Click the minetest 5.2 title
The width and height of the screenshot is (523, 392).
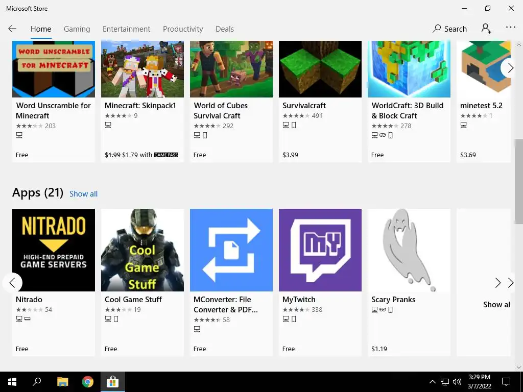coord(481,105)
